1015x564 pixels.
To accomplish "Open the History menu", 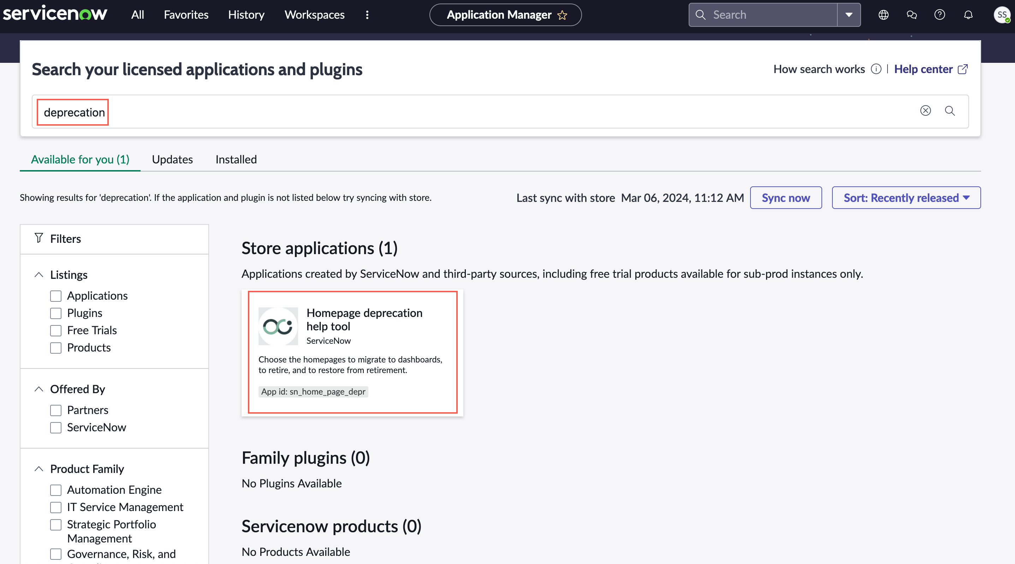I will coord(246,14).
